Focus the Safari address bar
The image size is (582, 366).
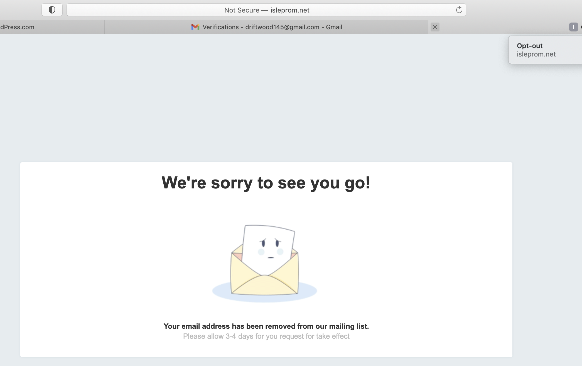266,10
